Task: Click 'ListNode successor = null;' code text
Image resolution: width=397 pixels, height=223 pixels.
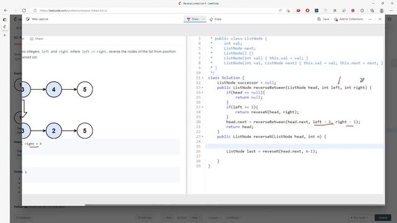Action: 246,82
